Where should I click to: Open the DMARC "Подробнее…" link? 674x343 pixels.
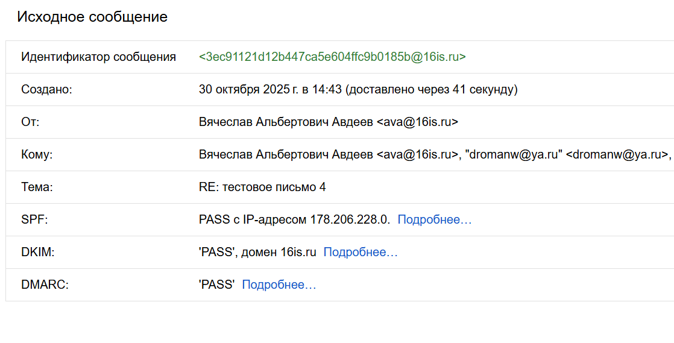tap(279, 285)
